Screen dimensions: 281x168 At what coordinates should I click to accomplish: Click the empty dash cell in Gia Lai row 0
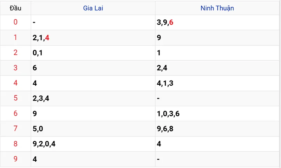pos(34,22)
